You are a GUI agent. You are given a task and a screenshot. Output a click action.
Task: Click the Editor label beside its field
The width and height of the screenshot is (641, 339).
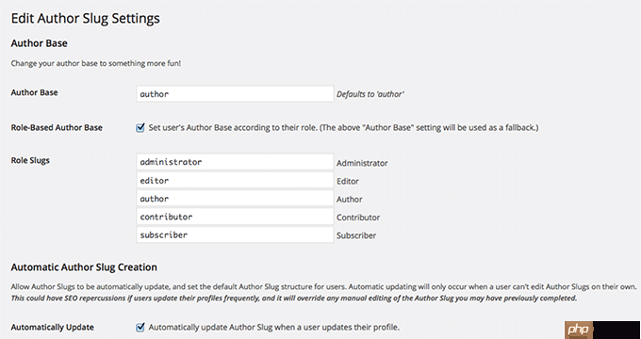pyautogui.click(x=348, y=181)
